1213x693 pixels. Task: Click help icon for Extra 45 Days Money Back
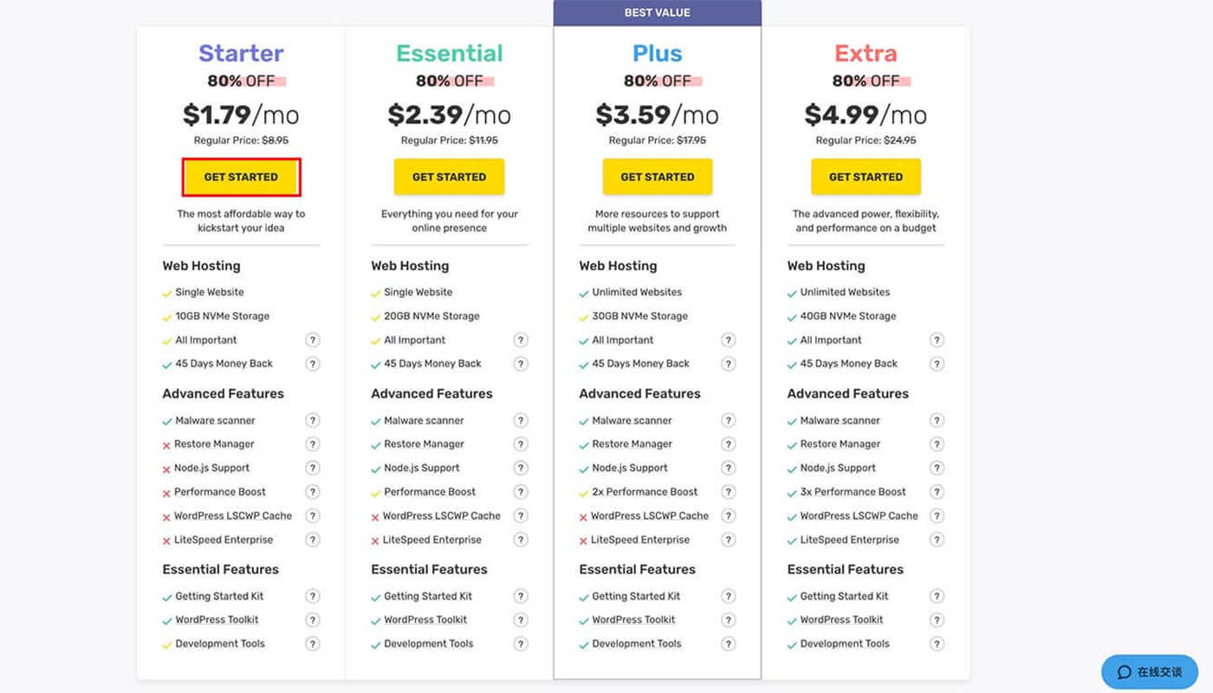[x=937, y=364]
